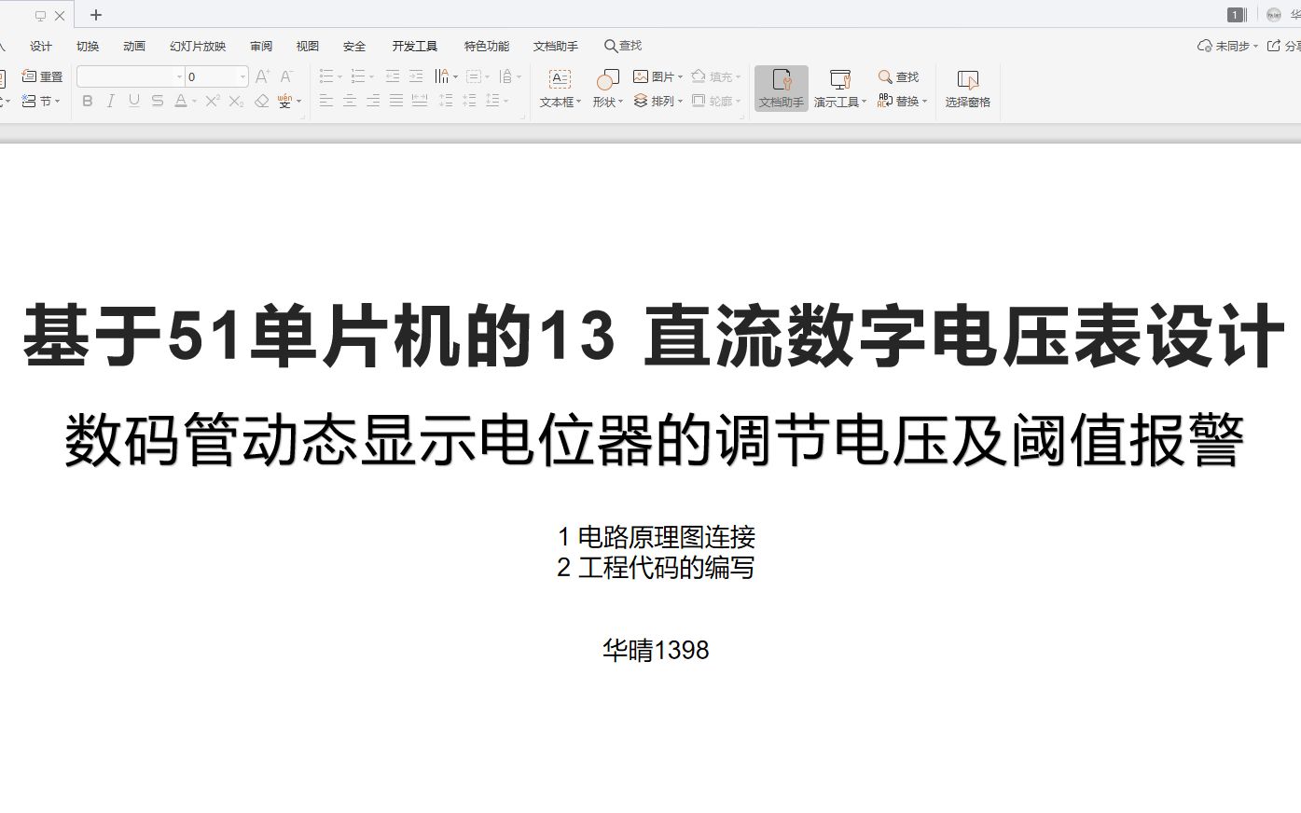Click the 查找 search box in the menu bar
This screenshot has width=1301, height=813.
(623, 46)
